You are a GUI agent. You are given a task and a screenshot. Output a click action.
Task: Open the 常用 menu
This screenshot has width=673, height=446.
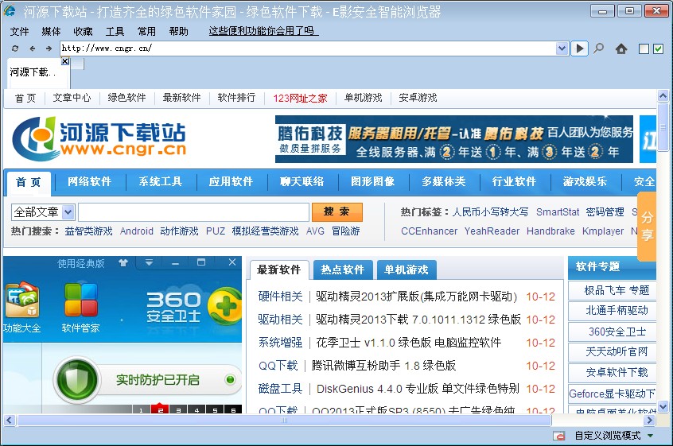pyautogui.click(x=146, y=31)
